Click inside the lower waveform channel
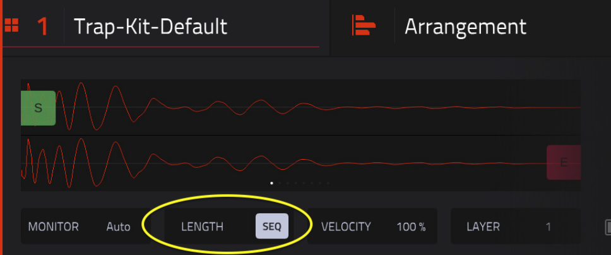Viewport: 611px width, 255px height. click(x=300, y=163)
